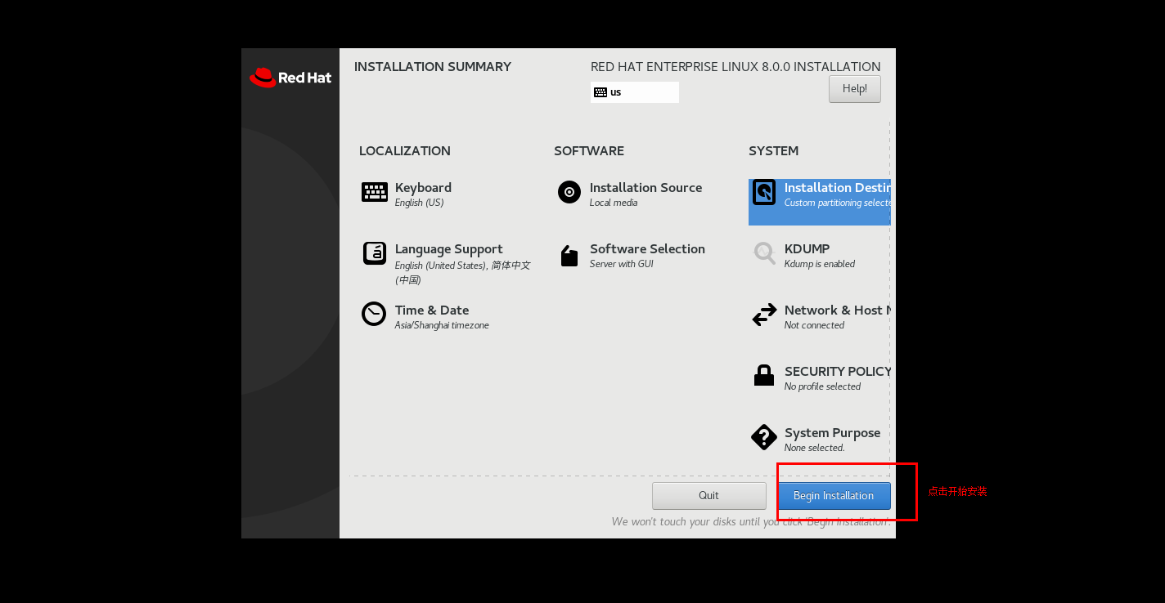Click the SYSTEM section heading
The width and height of the screenshot is (1165, 603).
point(774,151)
